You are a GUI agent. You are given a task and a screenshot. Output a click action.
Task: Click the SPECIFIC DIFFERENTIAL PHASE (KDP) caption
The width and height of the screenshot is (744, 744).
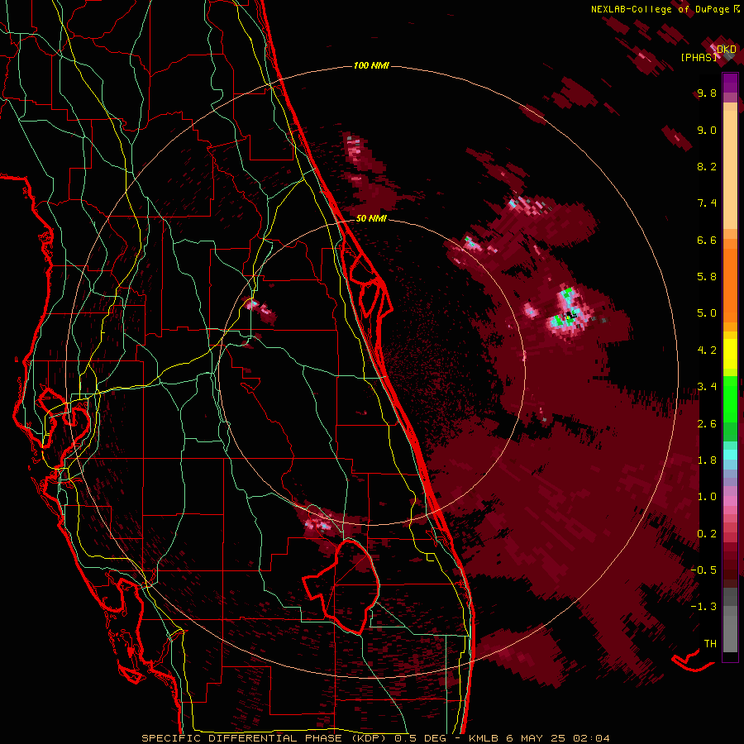(265, 738)
